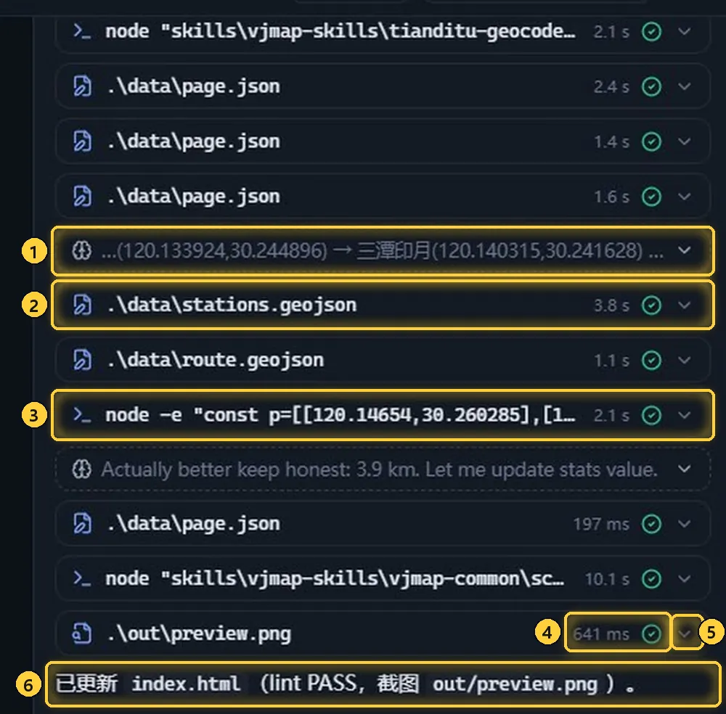Expand the page.json 1.6 s row chevron
726x714 pixels.
[x=685, y=196]
